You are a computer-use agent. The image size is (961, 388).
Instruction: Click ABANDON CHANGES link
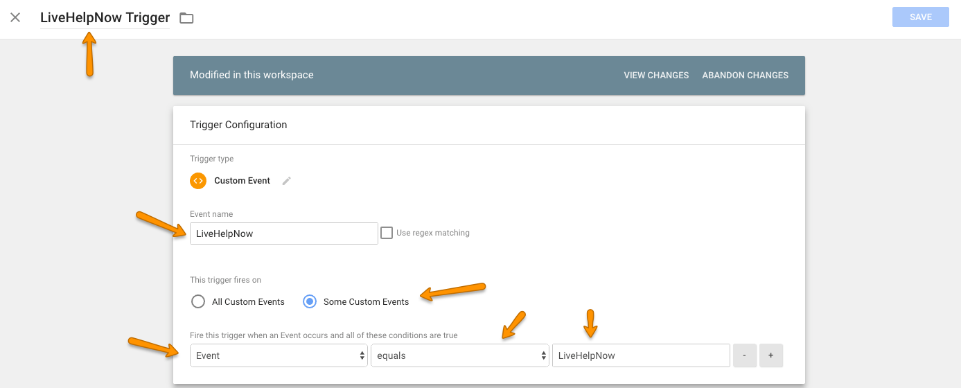[745, 75]
